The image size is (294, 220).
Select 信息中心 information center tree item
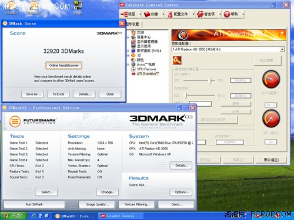(x=143, y=37)
